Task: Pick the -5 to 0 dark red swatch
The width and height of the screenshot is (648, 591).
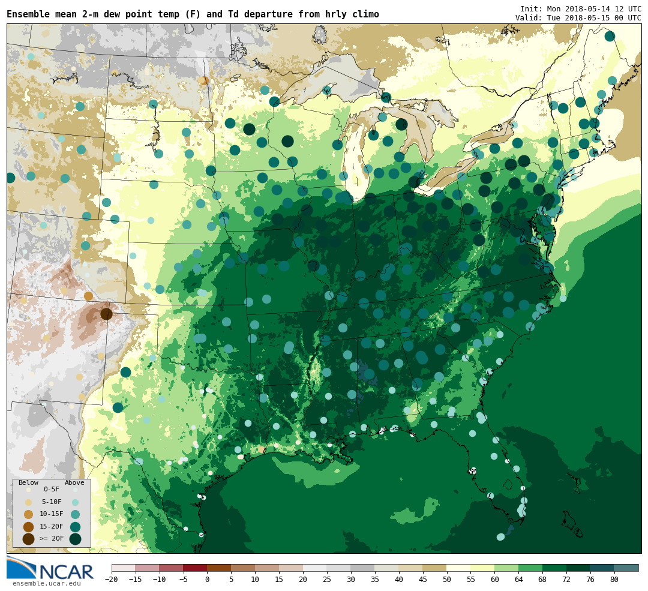Action: pos(196,568)
